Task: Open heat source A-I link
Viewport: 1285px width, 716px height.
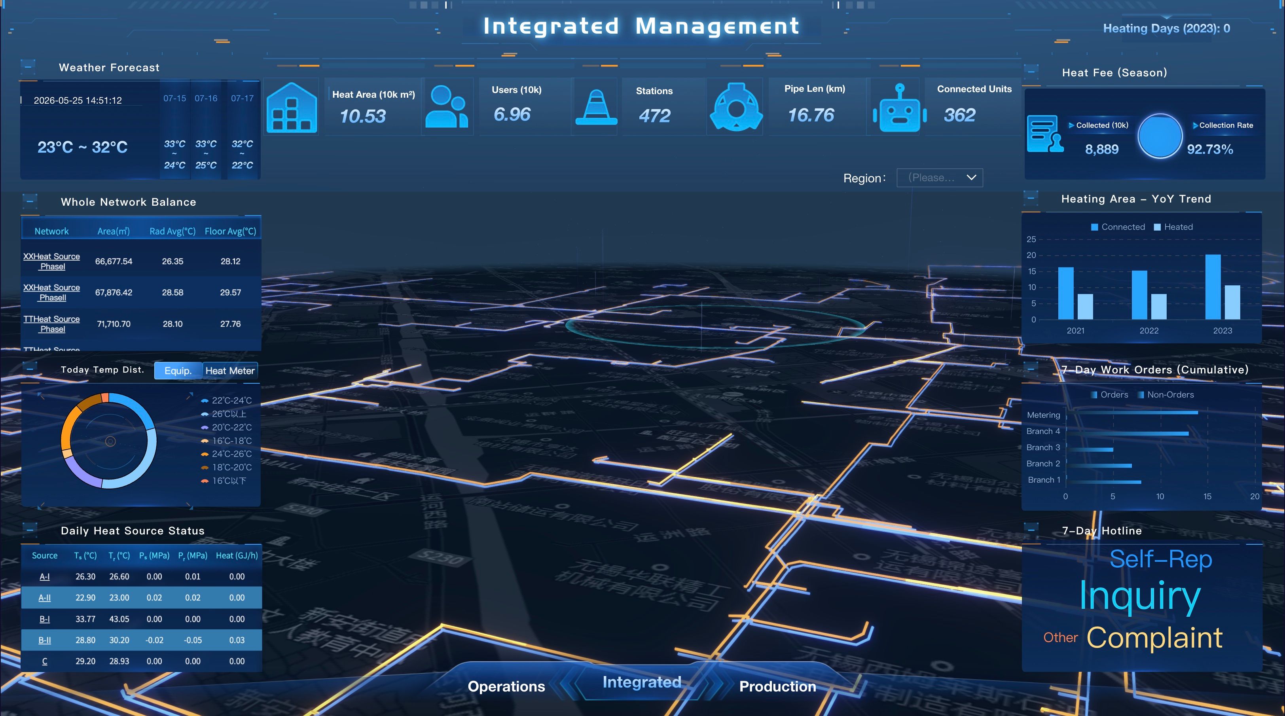Action: pos(44,576)
